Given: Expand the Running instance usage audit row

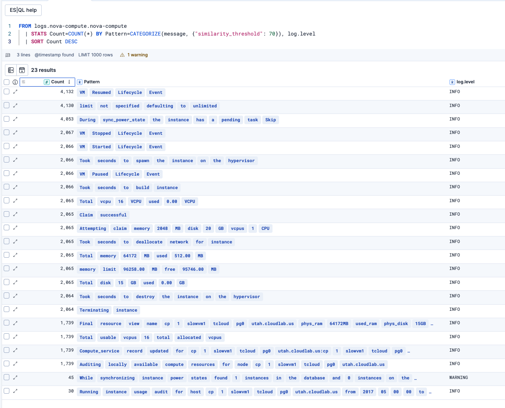Looking at the screenshot, I should [x=15, y=391].
